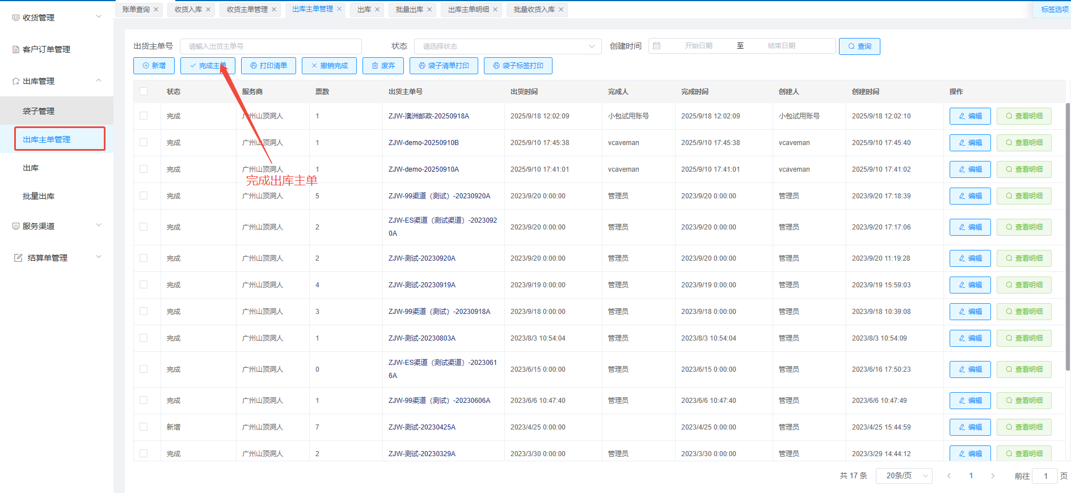1071x493 pixels.
Task: Toggle the select-all checkbox in table header
Action: [144, 91]
